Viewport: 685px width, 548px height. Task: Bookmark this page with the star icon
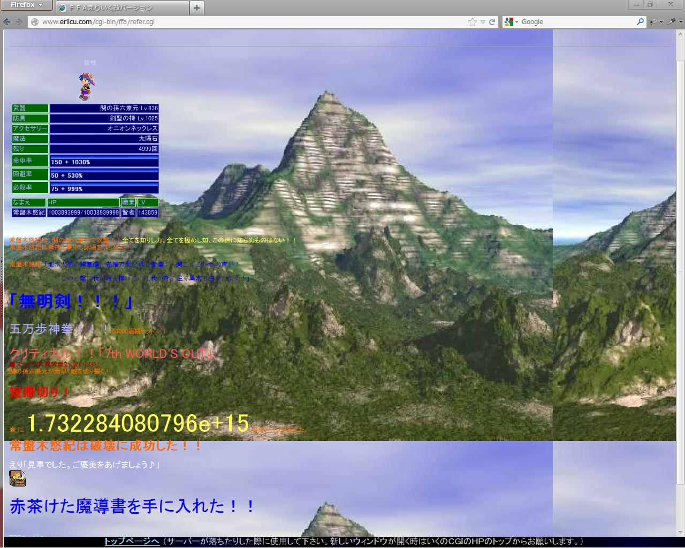[x=473, y=22]
